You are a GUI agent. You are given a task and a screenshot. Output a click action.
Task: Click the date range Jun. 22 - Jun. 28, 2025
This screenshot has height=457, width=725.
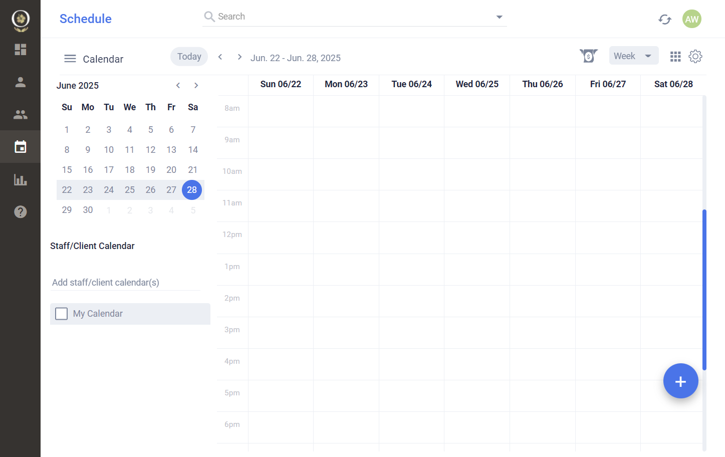pos(296,58)
